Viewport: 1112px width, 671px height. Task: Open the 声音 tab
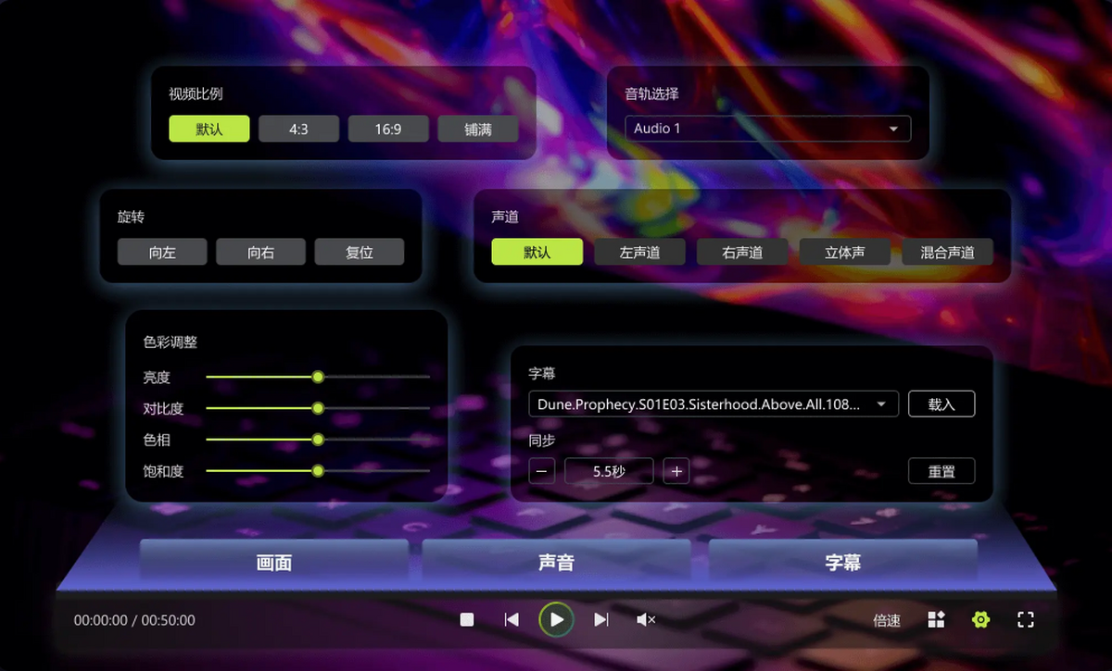pyautogui.click(x=556, y=562)
